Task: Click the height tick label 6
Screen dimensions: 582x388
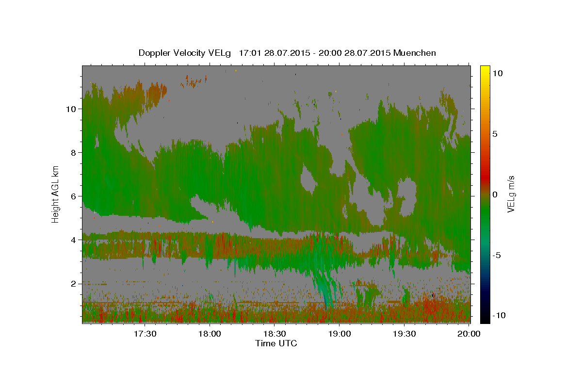Action: 73,196
